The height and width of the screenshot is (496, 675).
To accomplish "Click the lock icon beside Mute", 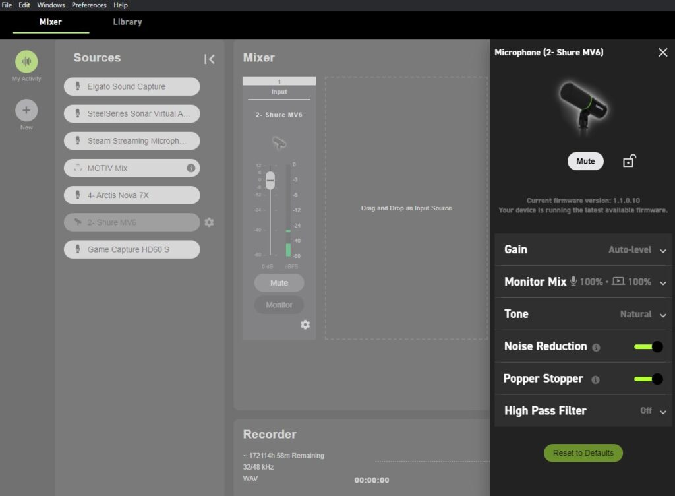I will pos(629,161).
